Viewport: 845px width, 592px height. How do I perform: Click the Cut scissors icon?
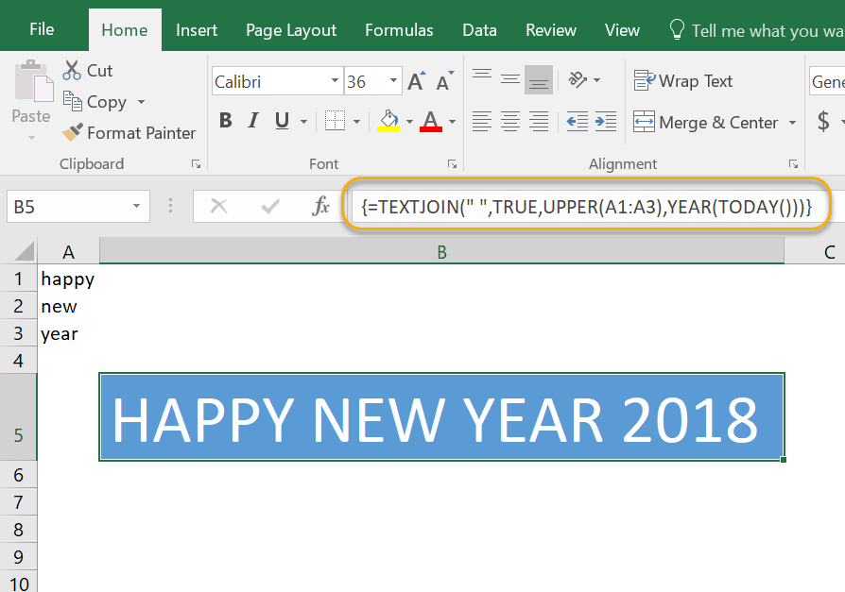[72, 71]
